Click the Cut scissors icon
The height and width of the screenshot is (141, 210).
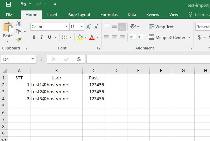click(19, 24)
